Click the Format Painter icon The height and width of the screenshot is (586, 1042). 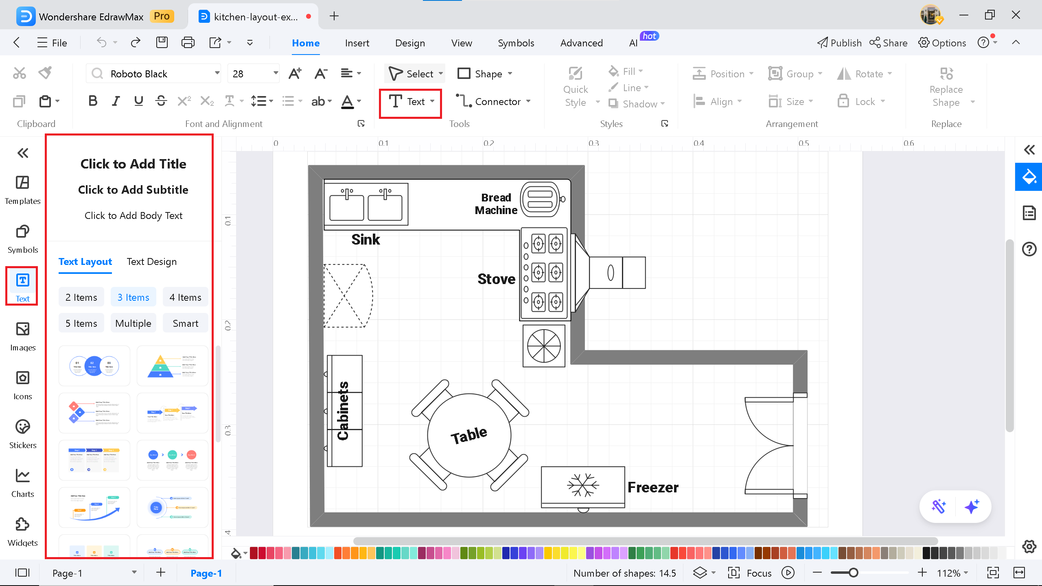(x=45, y=73)
